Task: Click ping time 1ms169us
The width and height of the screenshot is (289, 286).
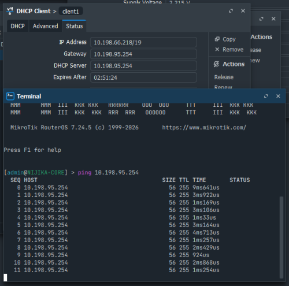Action: [206, 203]
